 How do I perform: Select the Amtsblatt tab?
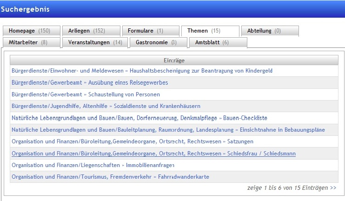[x=212, y=42]
